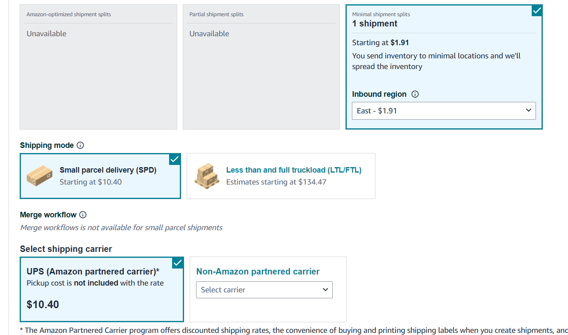Click the Minimal shipment splits checkmark

pos(537,11)
